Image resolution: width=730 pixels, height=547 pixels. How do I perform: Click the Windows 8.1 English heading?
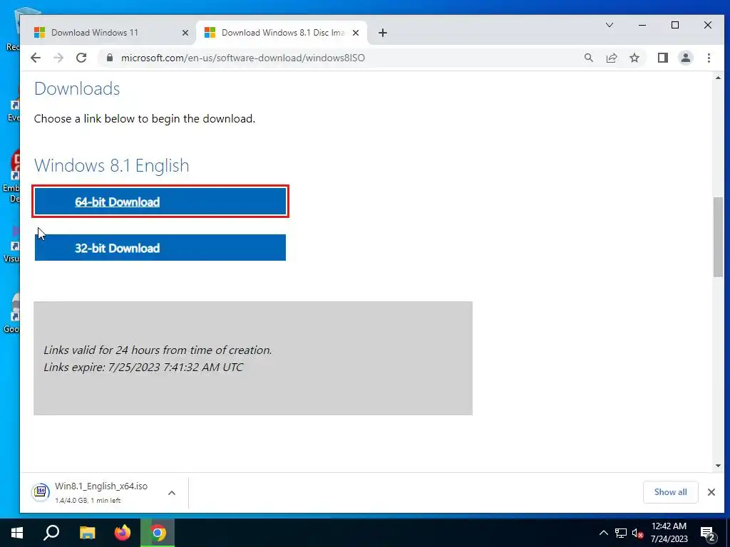(112, 165)
